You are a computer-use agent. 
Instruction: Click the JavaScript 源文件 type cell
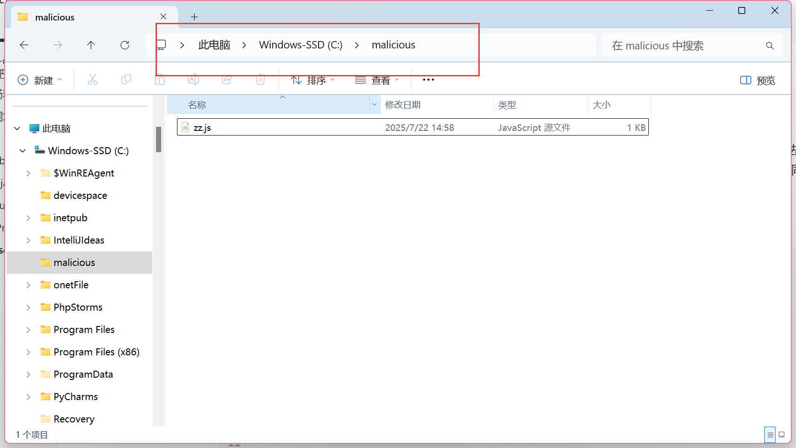534,128
